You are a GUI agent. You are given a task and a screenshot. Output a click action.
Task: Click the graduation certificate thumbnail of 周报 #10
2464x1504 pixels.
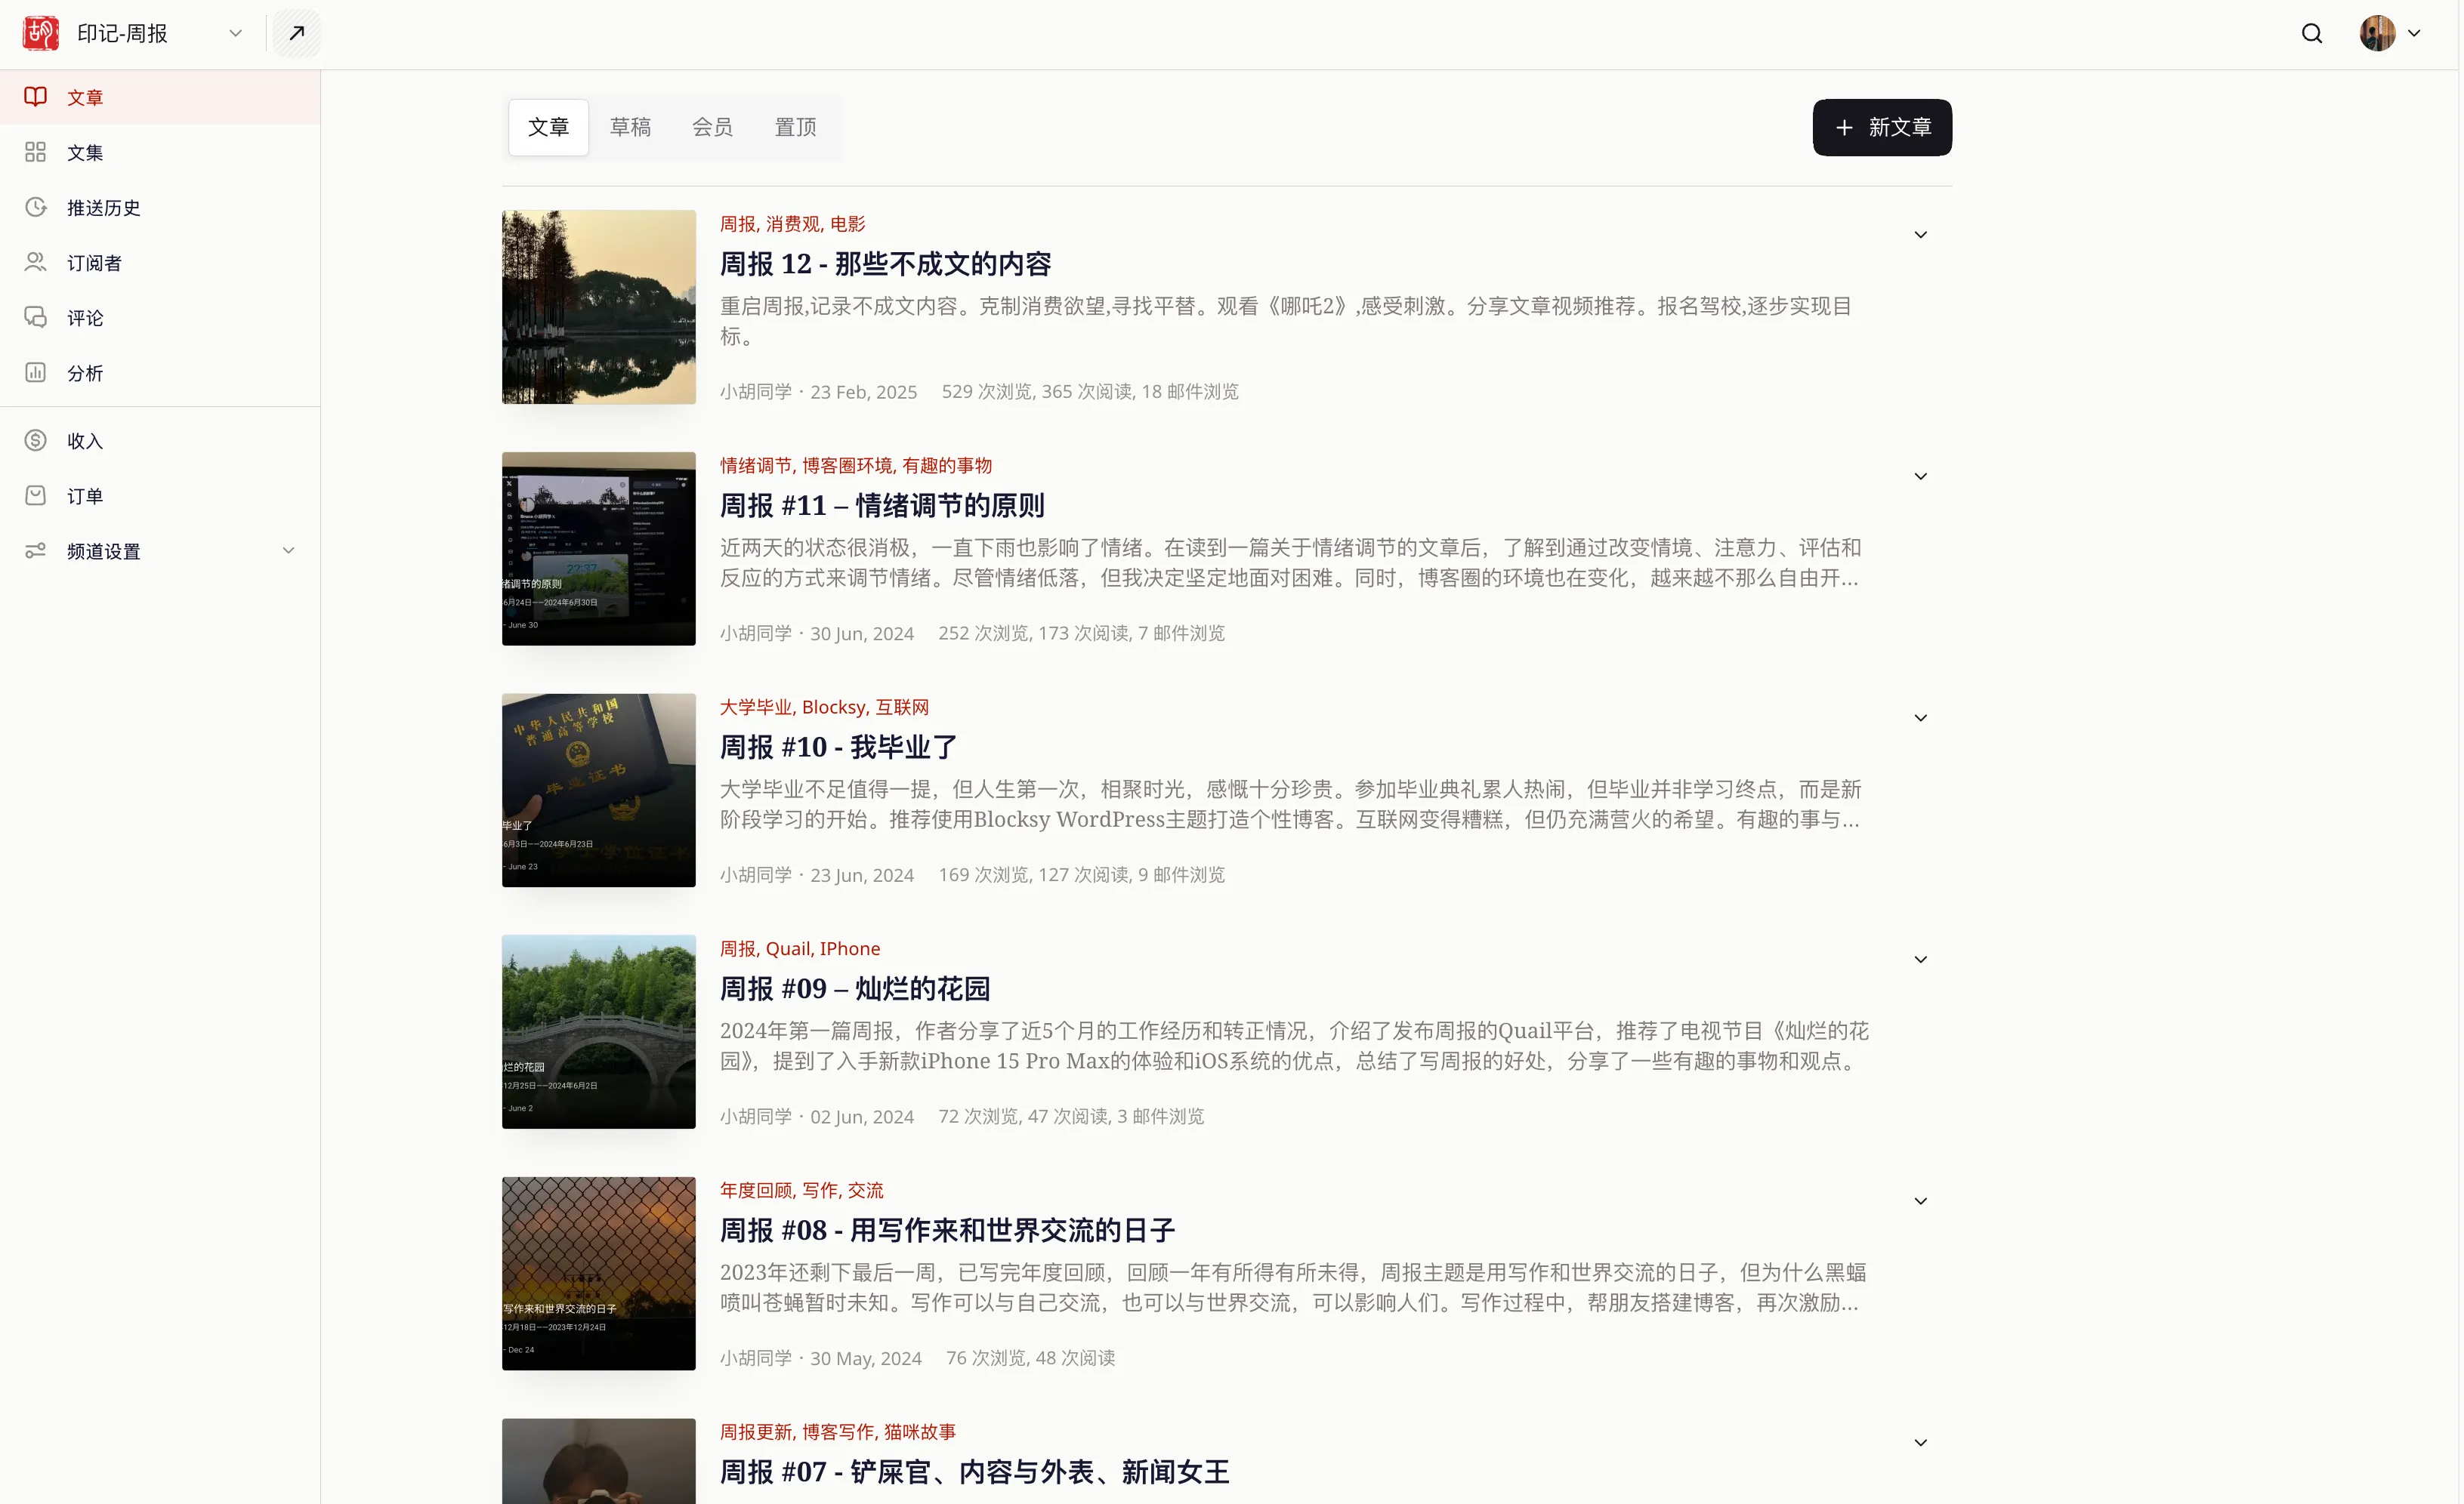click(598, 791)
